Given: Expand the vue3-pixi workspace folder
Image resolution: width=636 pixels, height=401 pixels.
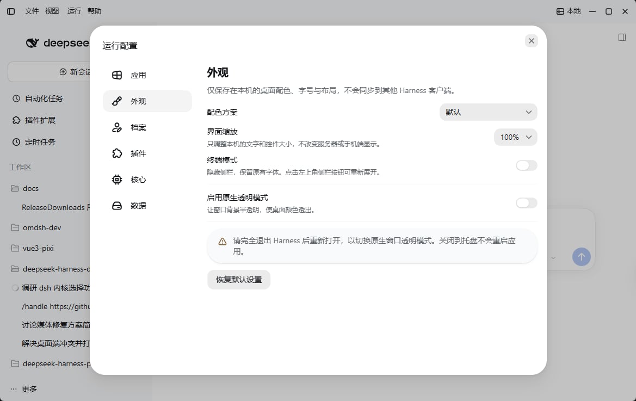Looking at the screenshot, I should coord(33,248).
